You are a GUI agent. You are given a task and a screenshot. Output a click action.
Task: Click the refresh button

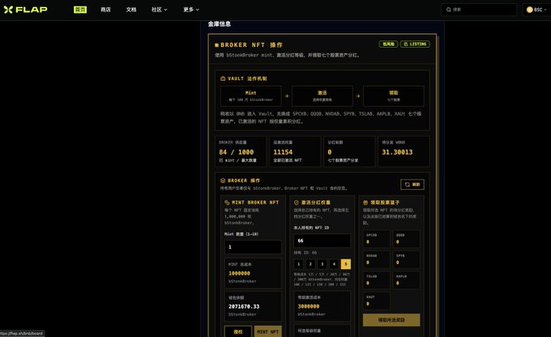pos(412,184)
